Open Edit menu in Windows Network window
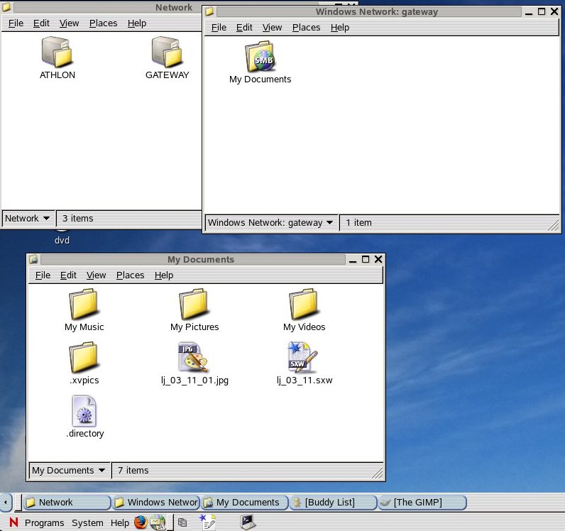Viewport: 565px width, 531px height. 244,28
